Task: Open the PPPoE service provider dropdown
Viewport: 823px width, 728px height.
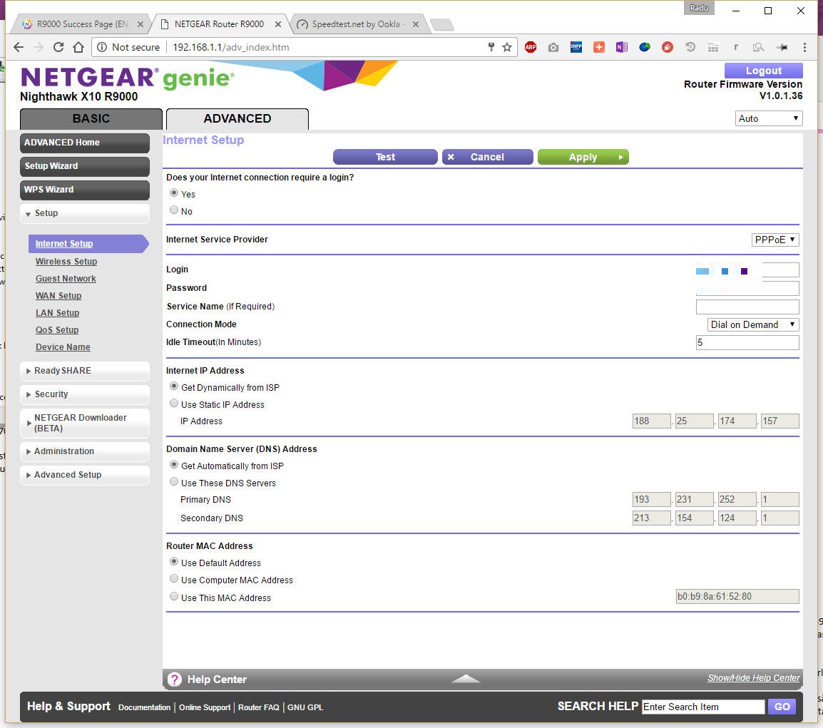Action: point(775,240)
